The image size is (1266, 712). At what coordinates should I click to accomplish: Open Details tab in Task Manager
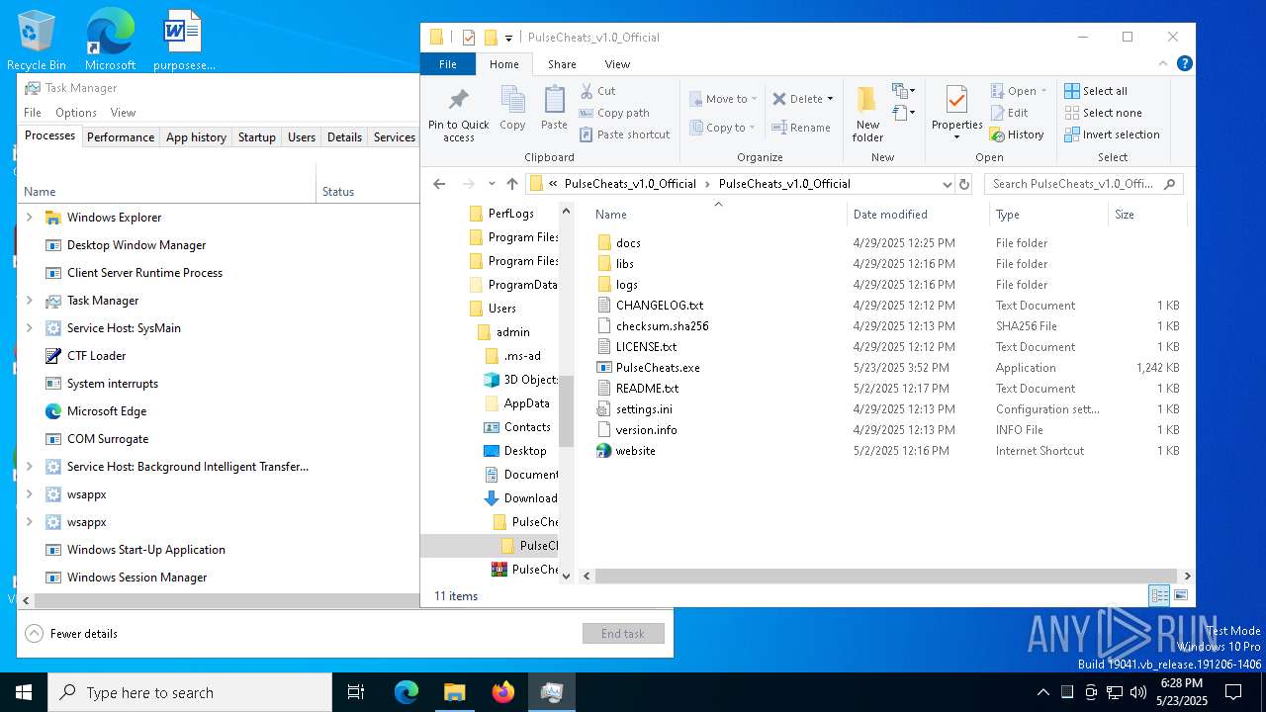pyautogui.click(x=344, y=137)
